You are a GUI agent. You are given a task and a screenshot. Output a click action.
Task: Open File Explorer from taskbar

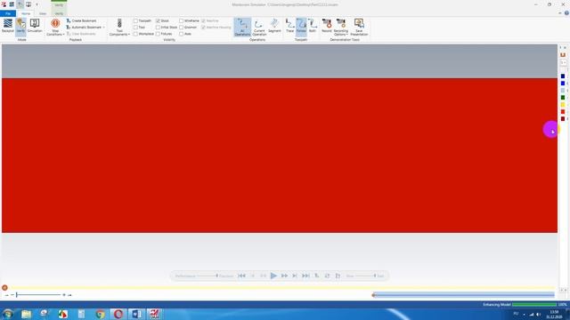click(26, 314)
